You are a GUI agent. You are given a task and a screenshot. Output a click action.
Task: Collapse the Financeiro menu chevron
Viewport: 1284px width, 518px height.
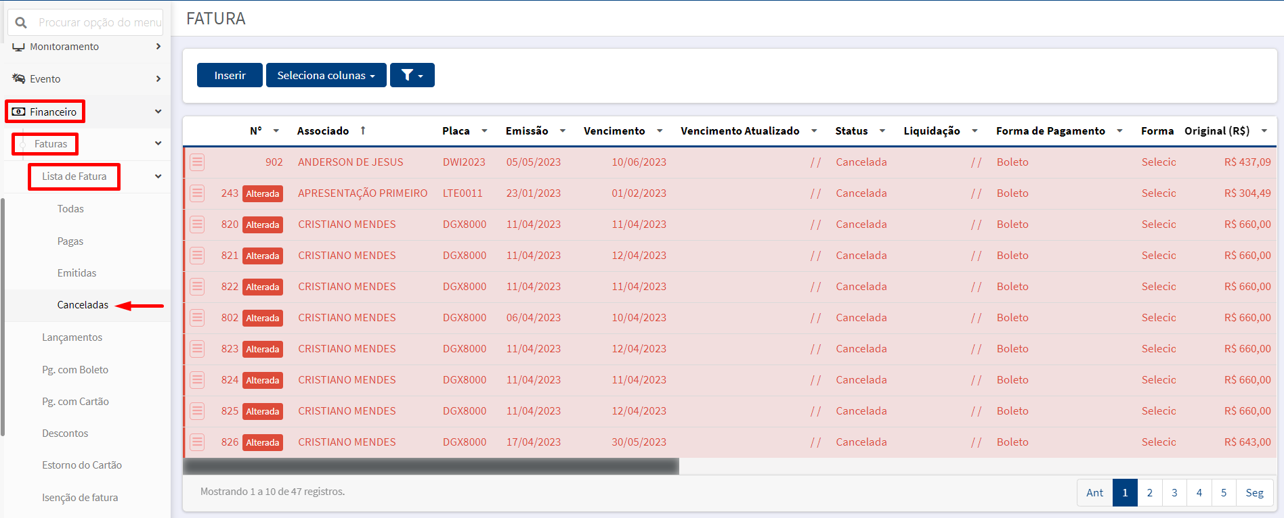(x=158, y=112)
